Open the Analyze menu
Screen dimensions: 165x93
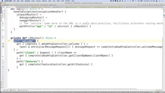click(x=38, y=1)
